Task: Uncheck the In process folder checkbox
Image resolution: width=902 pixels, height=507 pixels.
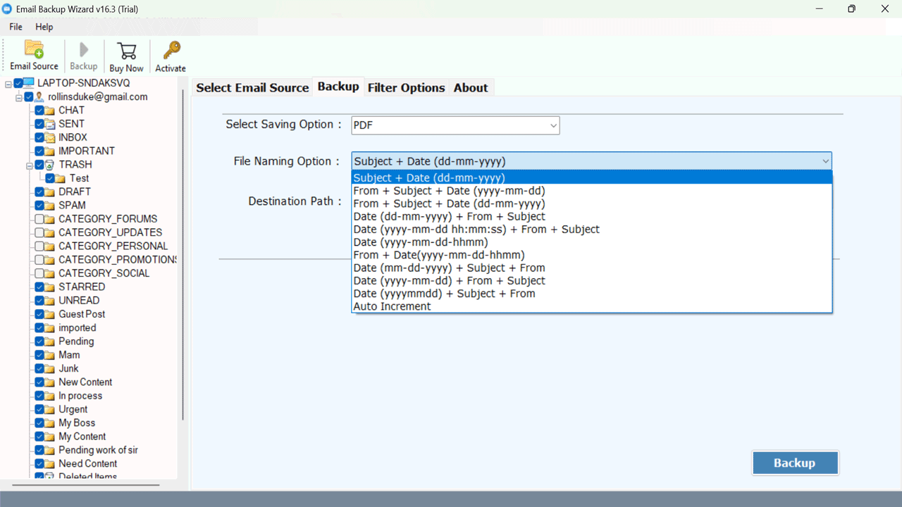Action: click(39, 396)
